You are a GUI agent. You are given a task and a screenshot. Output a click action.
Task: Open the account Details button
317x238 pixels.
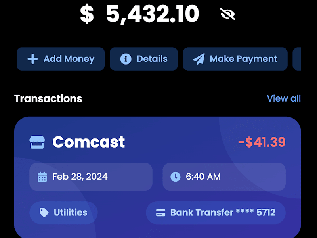pos(144,59)
